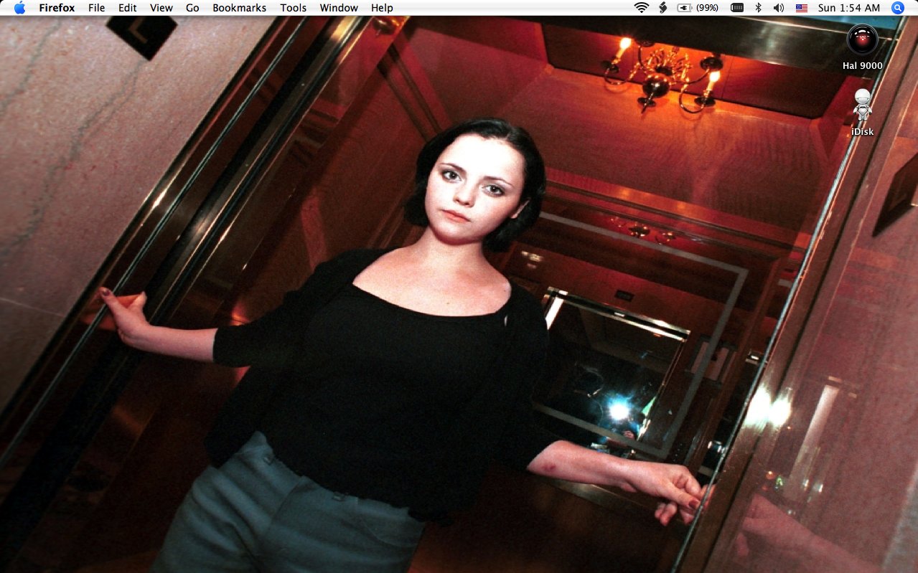Open the Tools menu

point(293,8)
